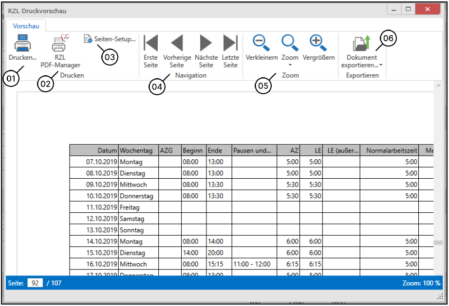Open the RZL PDF-Manager
The height and width of the screenshot is (306, 449).
click(60, 45)
